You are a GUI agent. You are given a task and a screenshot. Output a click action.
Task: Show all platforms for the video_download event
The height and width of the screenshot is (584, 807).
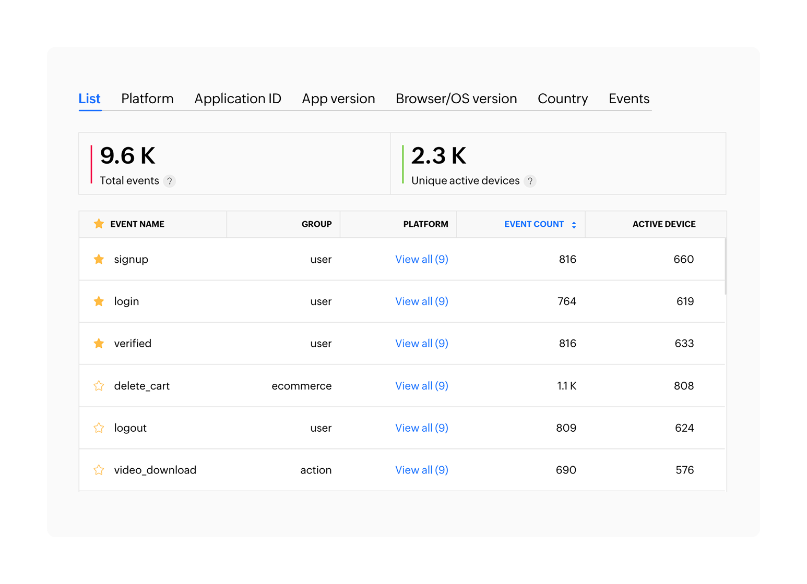pos(421,470)
